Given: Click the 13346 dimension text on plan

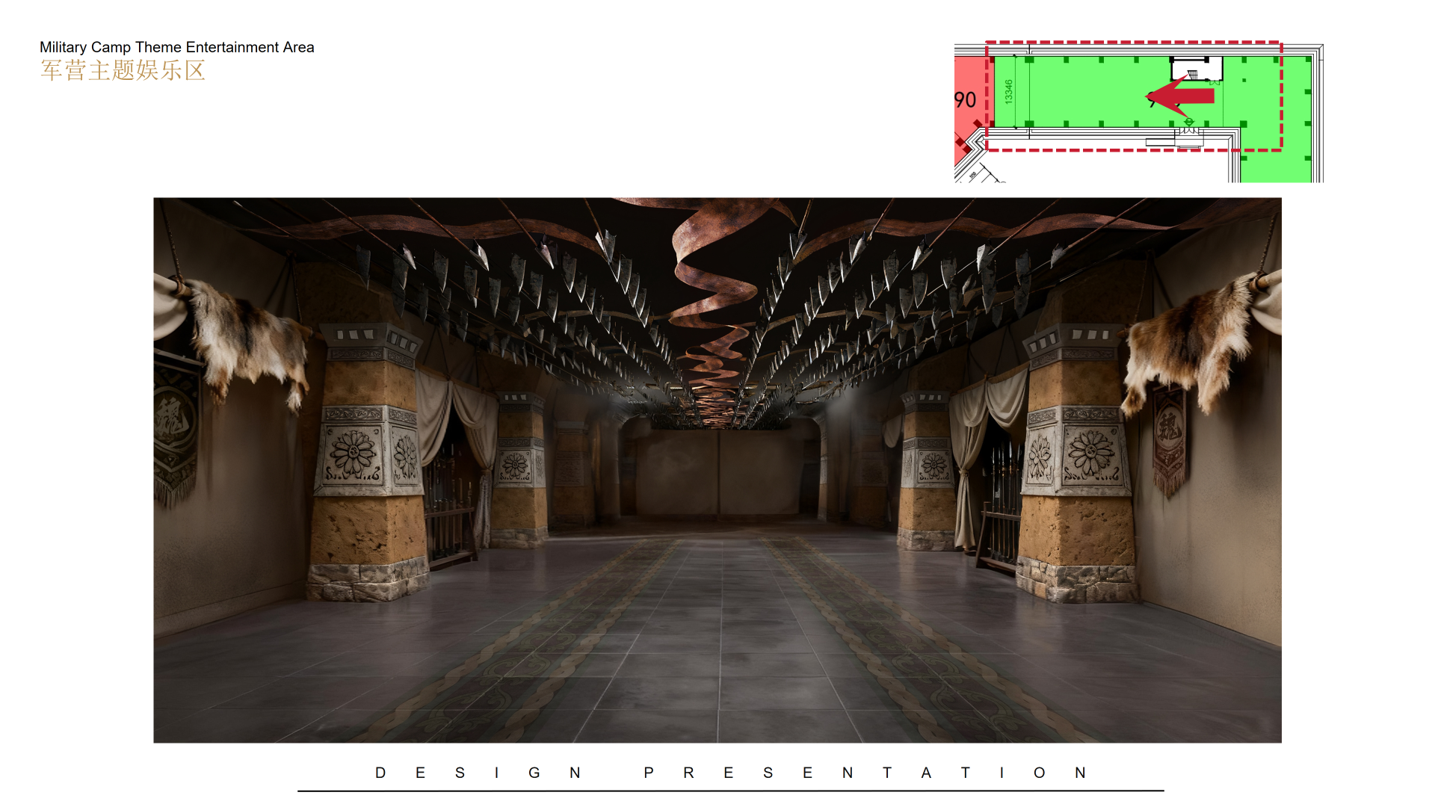Looking at the screenshot, I should tap(1008, 91).
